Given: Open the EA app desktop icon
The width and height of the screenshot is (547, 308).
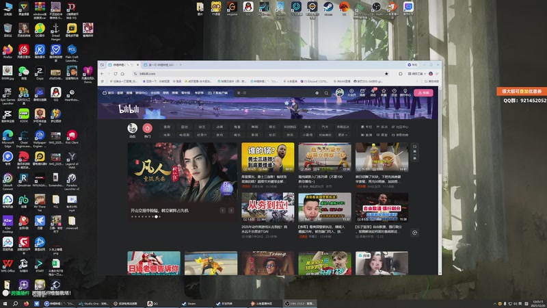Looking at the screenshot, I should [344, 8].
